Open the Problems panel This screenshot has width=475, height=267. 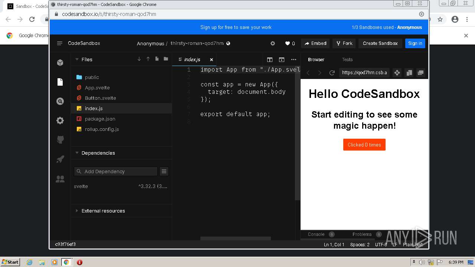click(362, 234)
